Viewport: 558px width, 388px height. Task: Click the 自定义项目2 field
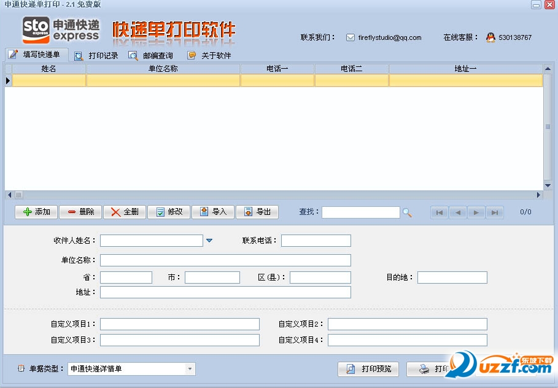408,324
